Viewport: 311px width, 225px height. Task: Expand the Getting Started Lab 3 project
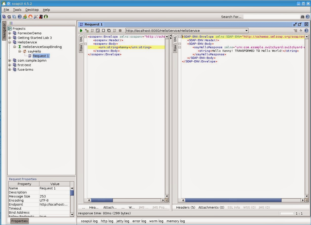[x=10, y=38]
